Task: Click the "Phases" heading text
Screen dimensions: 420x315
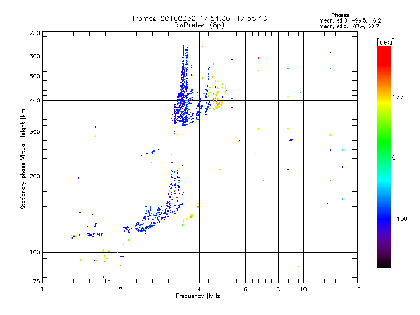Action: [340, 15]
